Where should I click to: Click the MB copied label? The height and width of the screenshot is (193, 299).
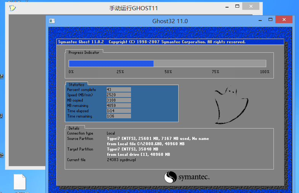(x=75, y=100)
